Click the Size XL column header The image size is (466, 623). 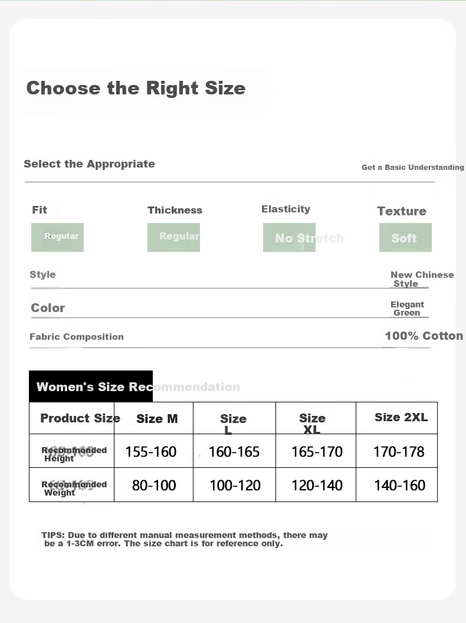pos(316,418)
